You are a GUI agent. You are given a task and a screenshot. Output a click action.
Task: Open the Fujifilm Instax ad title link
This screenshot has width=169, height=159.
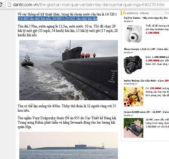click(146, 18)
